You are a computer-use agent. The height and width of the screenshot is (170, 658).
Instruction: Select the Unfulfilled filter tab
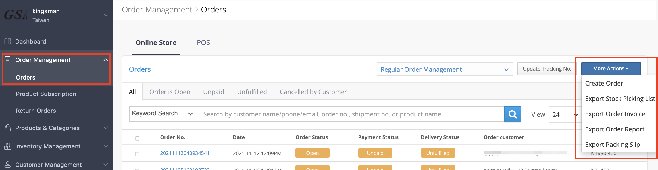pos(252,92)
